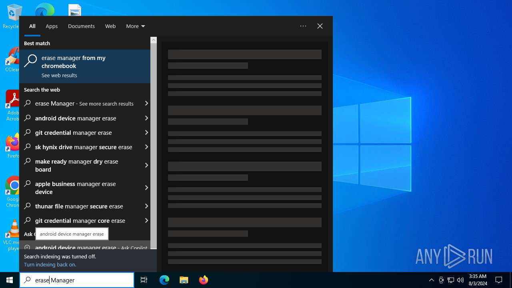The height and width of the screenshot is (288, 512).
Task: Open the search options ellipsis menu
Action: coord(303,26)
